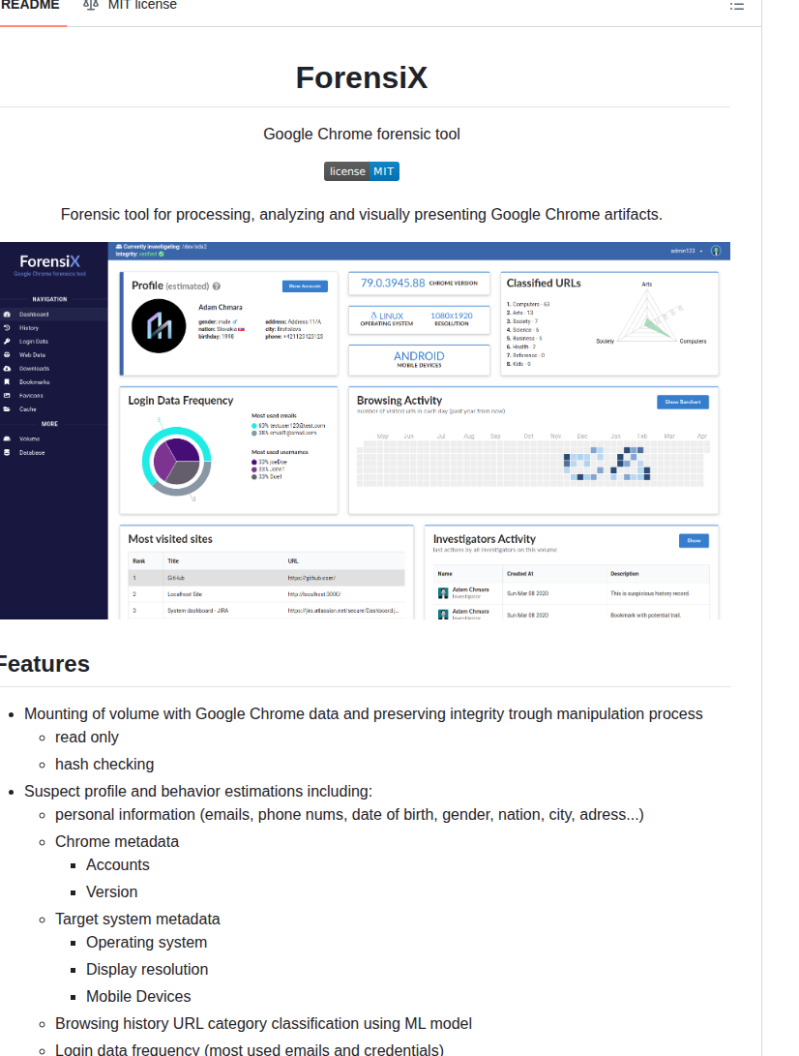Click the Downloads cloud icon in screenshot

(x=7, y=369)
